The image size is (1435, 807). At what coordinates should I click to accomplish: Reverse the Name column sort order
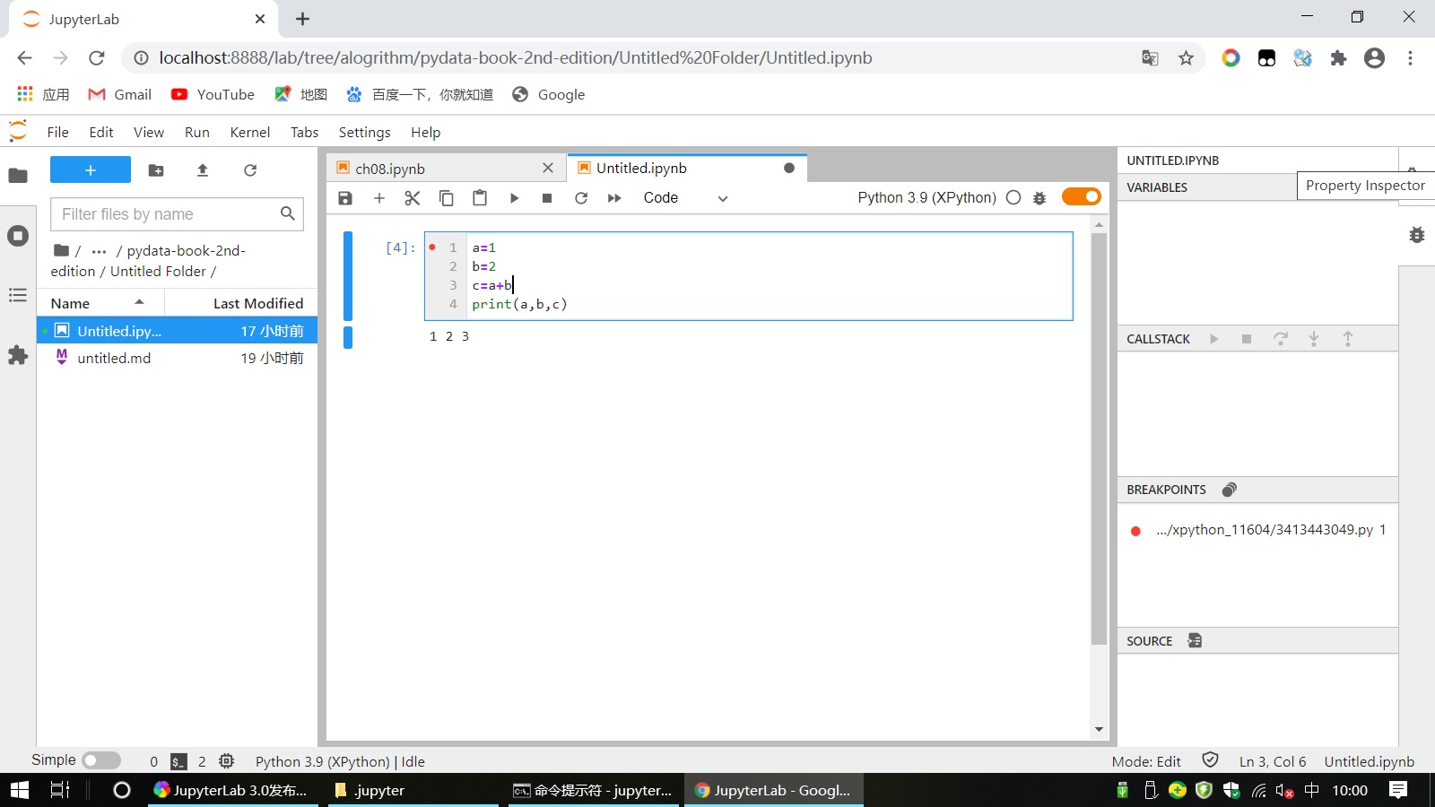99,302
